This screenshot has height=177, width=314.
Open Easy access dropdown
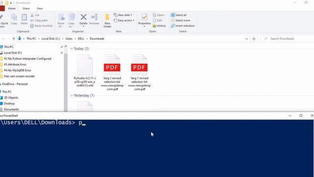[x=124, y=21]
